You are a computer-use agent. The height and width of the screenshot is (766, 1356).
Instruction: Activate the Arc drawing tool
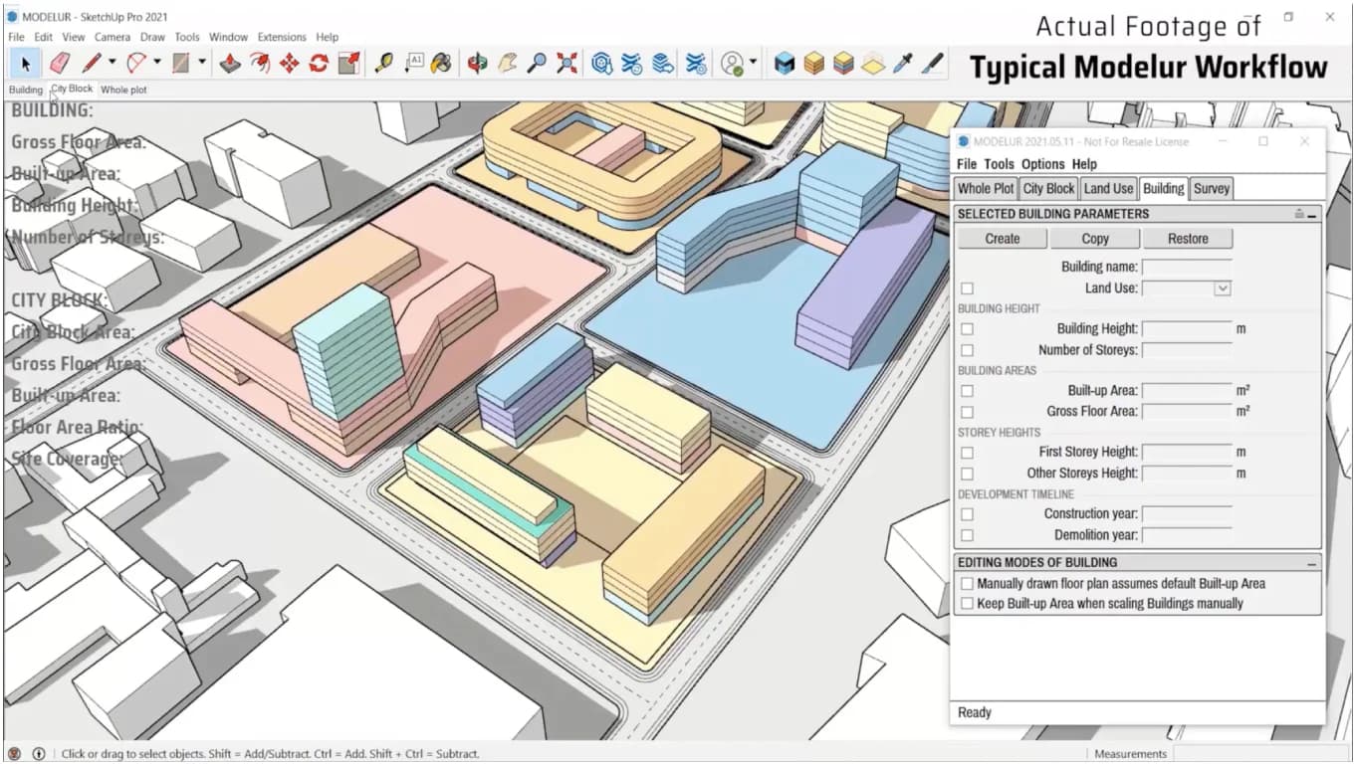click(x=136, y=64)
